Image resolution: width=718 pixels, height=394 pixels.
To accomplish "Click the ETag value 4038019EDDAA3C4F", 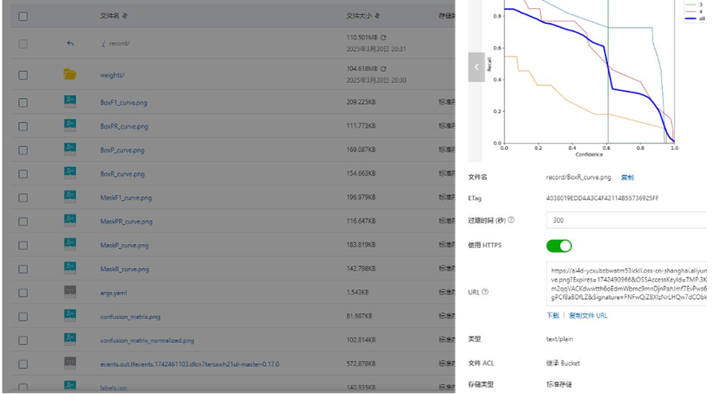I will [602, 198].
